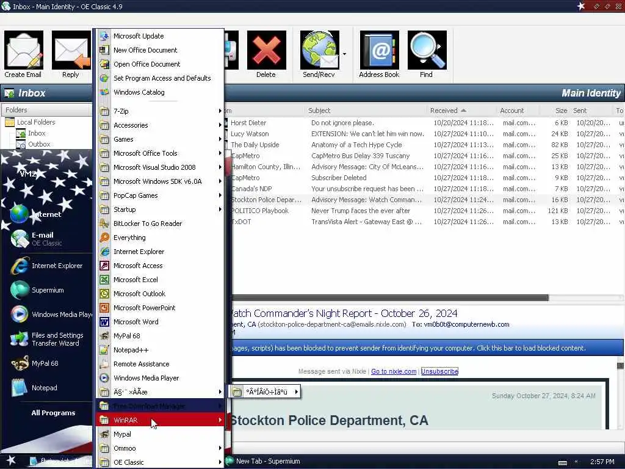625x469 pixels.
Task: Launch Windows Media Player from All Programs list
Action: (161, 378)
